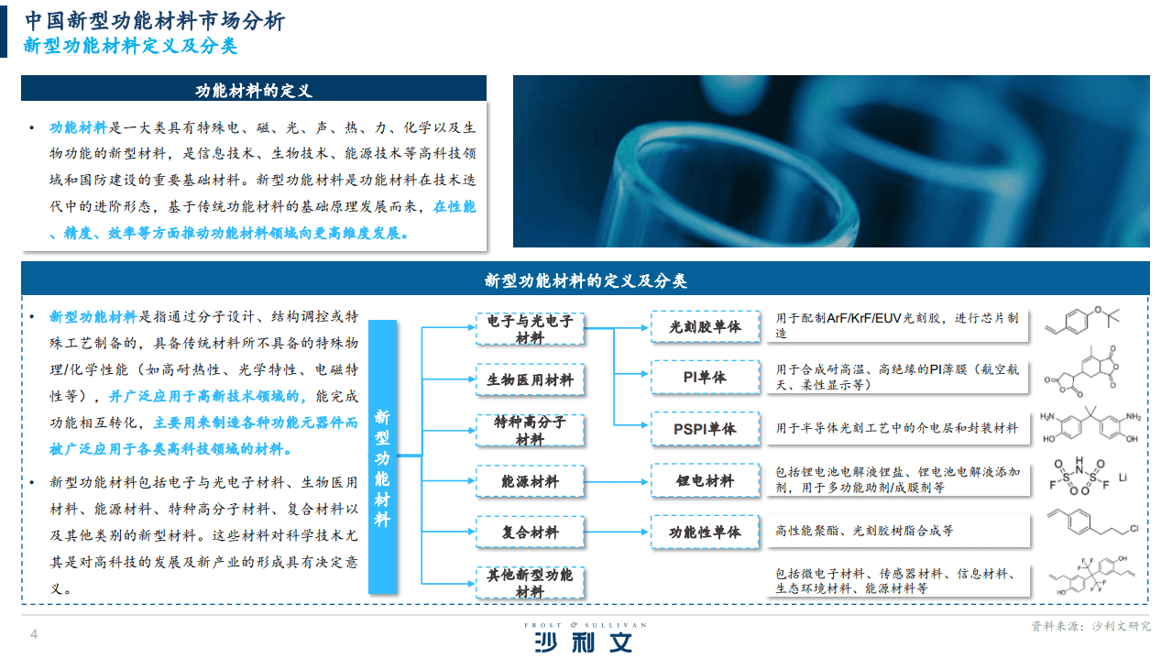The image size is (1172, 659).
Task: Click the 其他新型功能材料 box
Action: 530,583
